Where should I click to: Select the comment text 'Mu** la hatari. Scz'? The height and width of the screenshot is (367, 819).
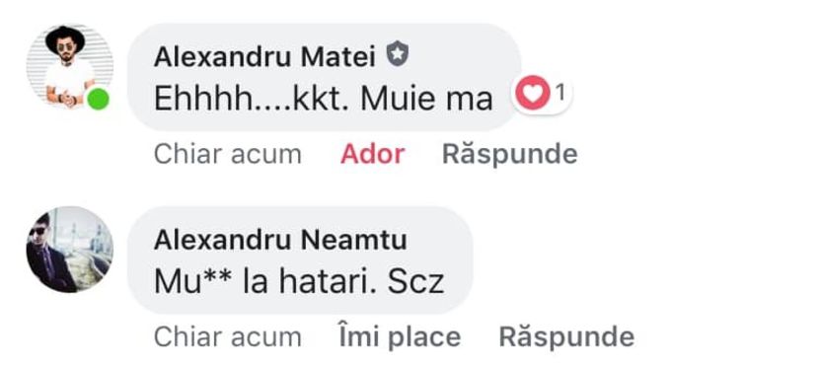(299, 282)
